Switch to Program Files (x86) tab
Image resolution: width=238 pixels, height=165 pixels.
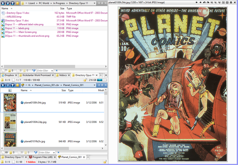[x=42, y=157]
